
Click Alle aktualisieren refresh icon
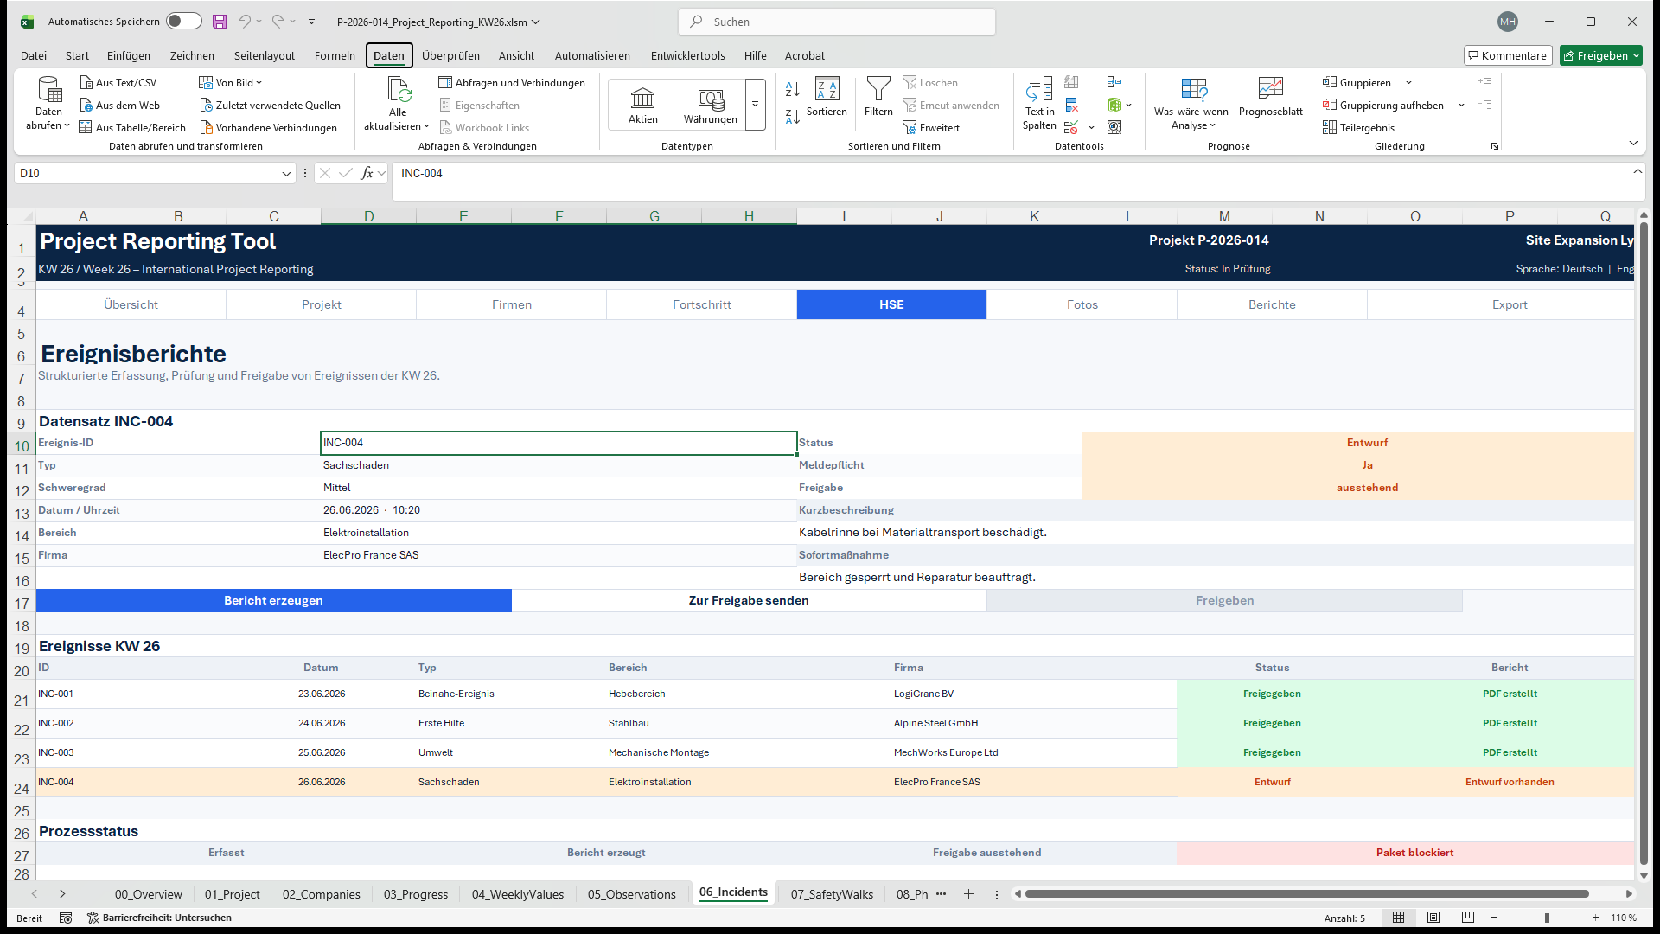click(398, 89)
